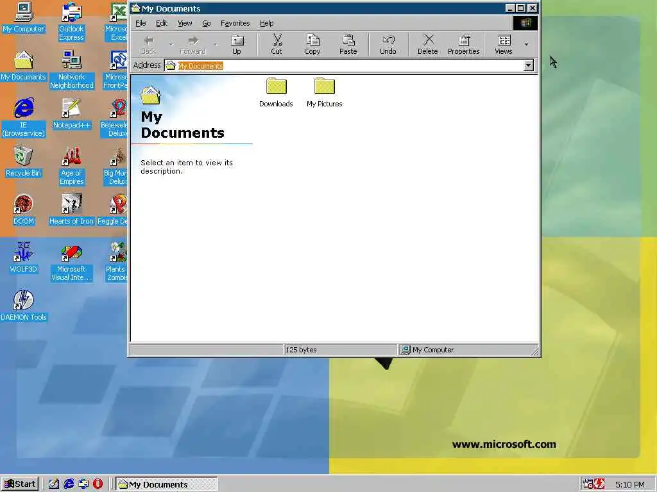
Task: Open the Forward history dropdown arrow
Action: click(x=216, y=44)
